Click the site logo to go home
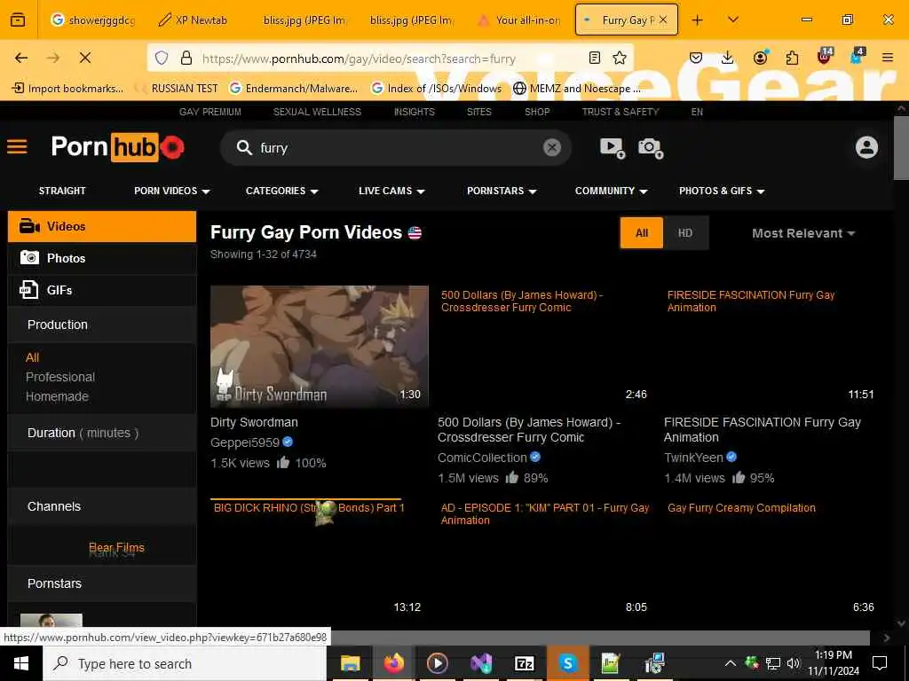This screenshot has height=681, width=909. pyautogui.click(x=118, y=147)
